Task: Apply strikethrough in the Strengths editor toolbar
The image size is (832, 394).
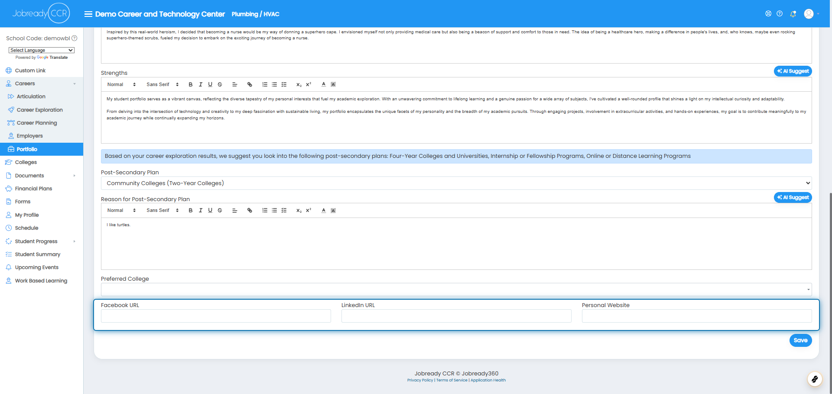Action: 220,84
